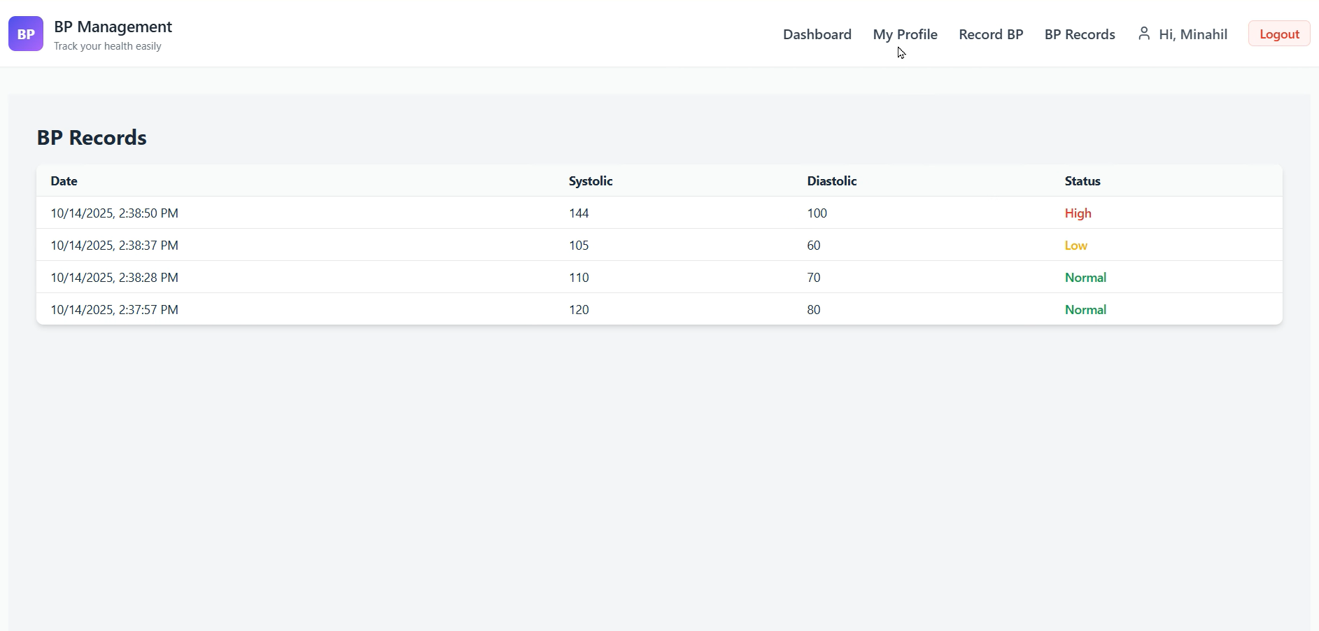
Task: Click the BP Management title
Action: 113,27
